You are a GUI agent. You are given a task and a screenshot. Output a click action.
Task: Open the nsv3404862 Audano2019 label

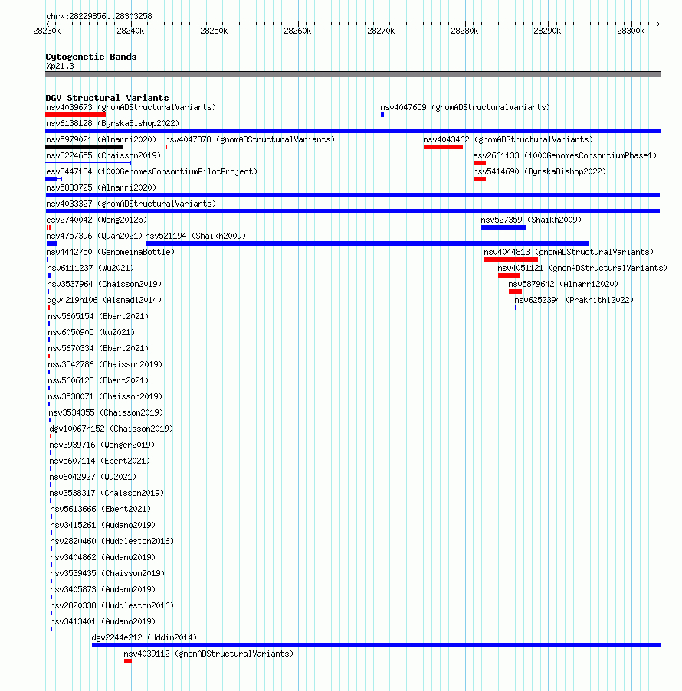click(103, 558)
